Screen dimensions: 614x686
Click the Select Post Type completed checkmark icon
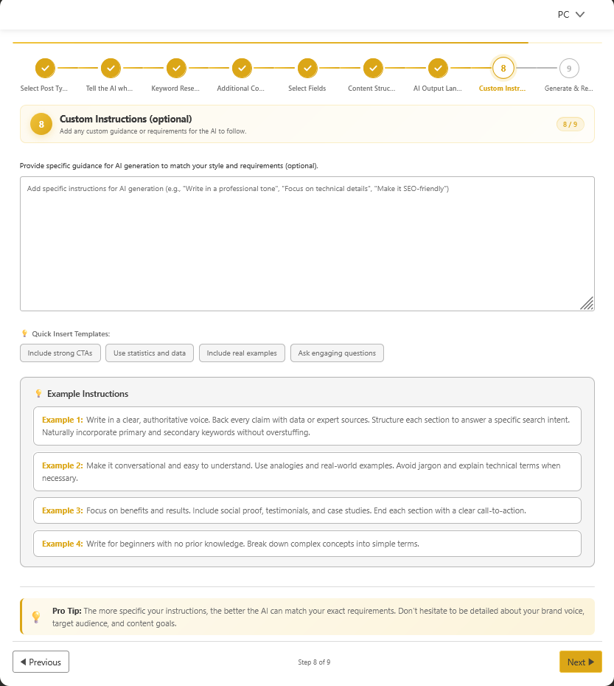pos(44,67)
